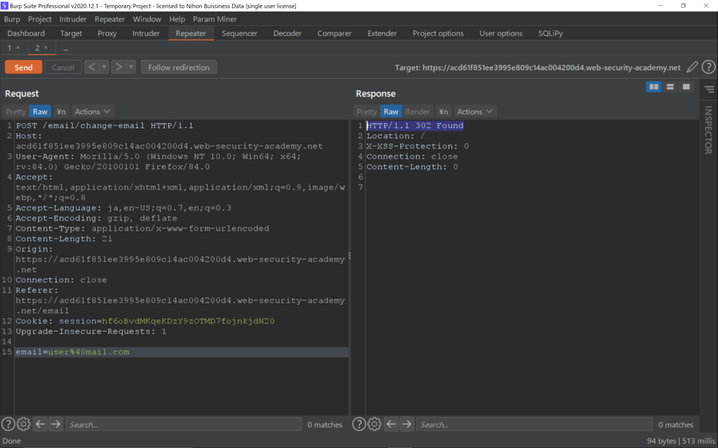The height and width of the screenshot is (448, 718).
Task: Switch to the Sequencer tab
Action: tap(239, 33)
